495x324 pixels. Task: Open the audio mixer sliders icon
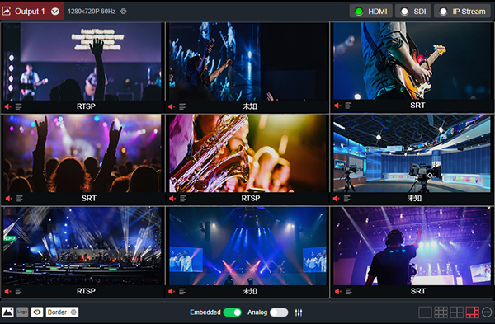tap(299, 312)
